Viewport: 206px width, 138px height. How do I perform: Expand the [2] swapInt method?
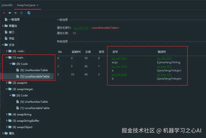7,83
